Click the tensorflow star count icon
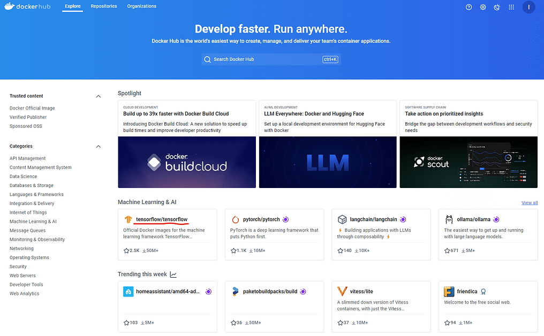This screenshot has width=544, height=336. pos(126,251)
